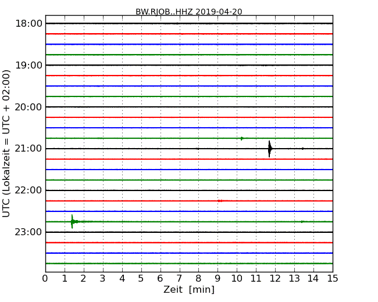Viewport: 378px width, 302px height.
Task: Click the large green spike on the 22:45 trace
Action: point(72,221)
